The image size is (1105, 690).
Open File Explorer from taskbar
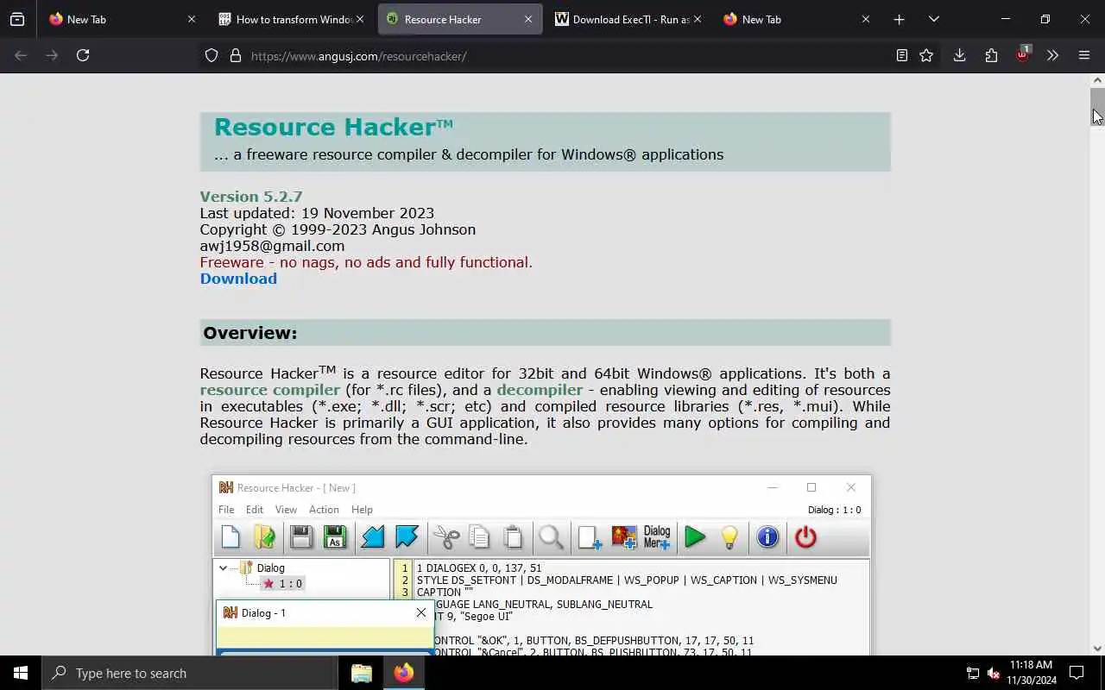click(x=362, y=673)
